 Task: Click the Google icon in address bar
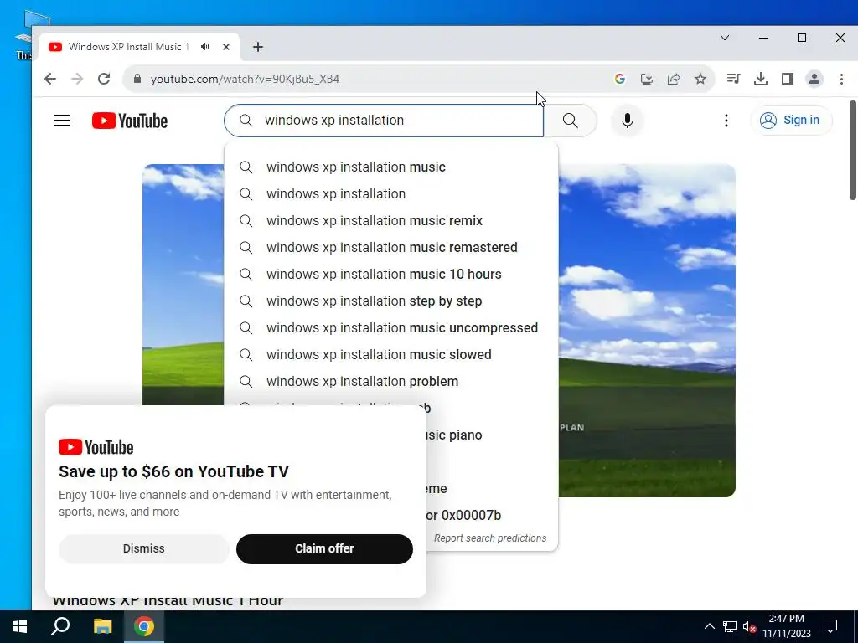[x=619, y=79]
